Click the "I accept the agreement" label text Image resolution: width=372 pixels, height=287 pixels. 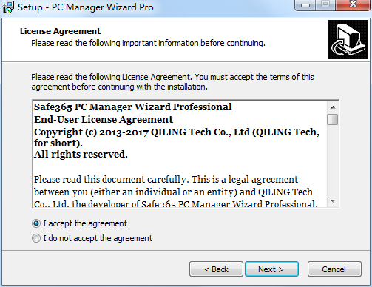85,223
